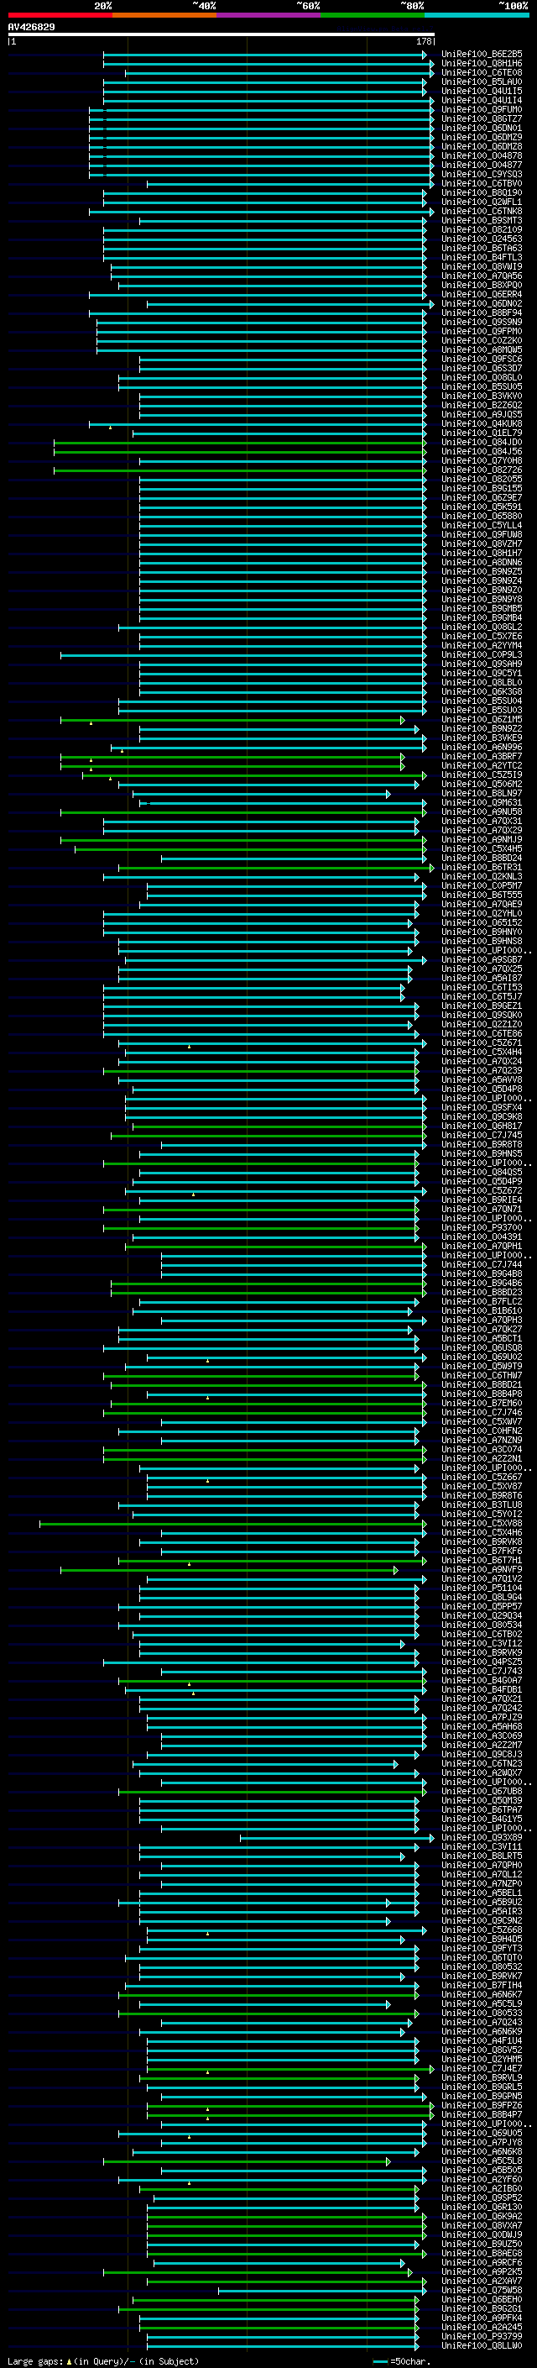537x2368 pixels.
Task: Select hit UniRef100_B9G4B8
Action: point(482,1274)
